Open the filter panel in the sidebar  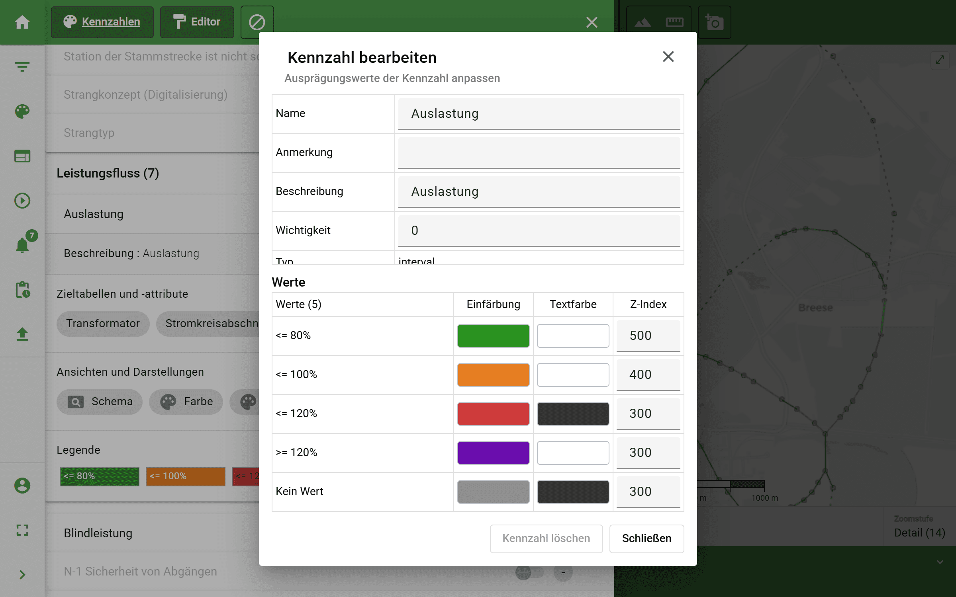[x=22, y=67]
